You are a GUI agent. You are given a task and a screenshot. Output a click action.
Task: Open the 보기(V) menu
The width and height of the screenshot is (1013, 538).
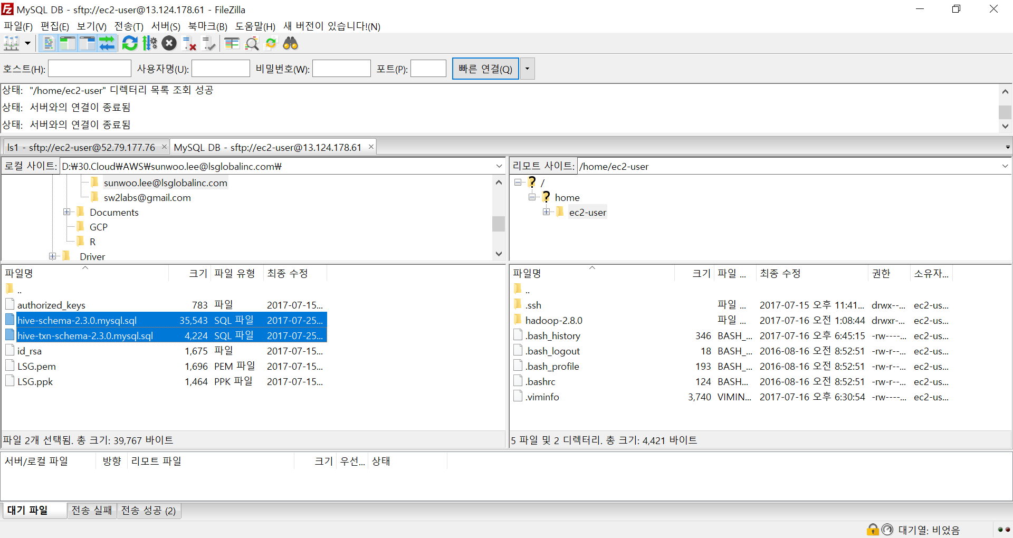point(92,26)
